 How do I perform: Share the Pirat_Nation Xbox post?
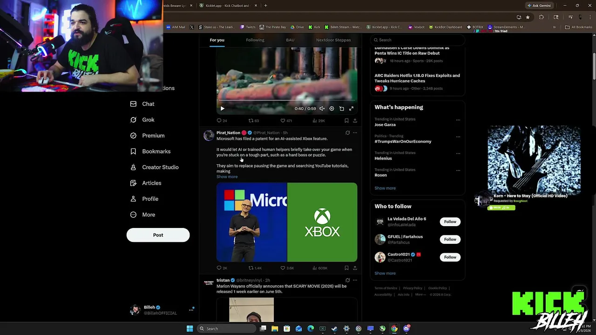point(355,268)
